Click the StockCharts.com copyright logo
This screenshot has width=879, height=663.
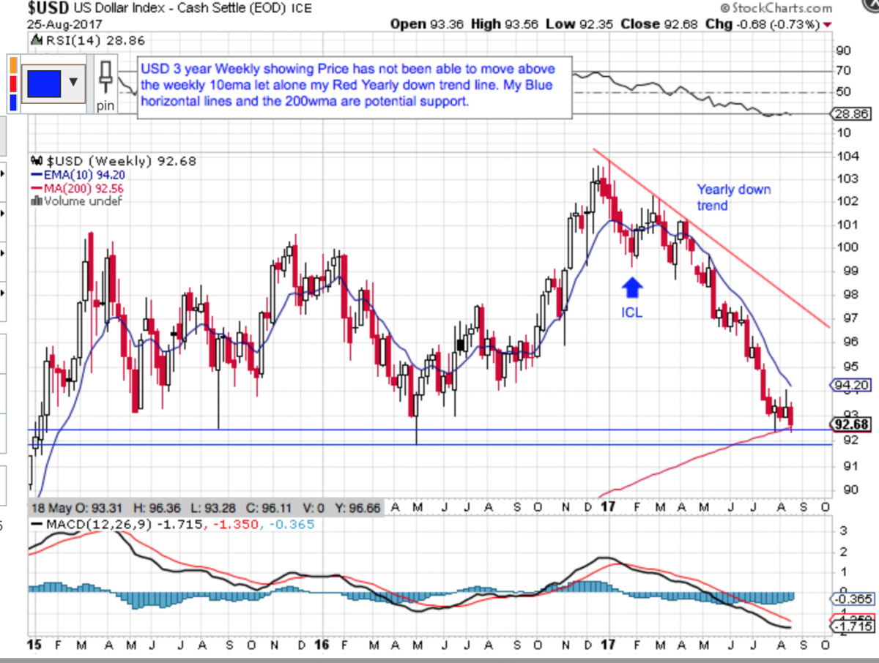click(x=776, y=9)
